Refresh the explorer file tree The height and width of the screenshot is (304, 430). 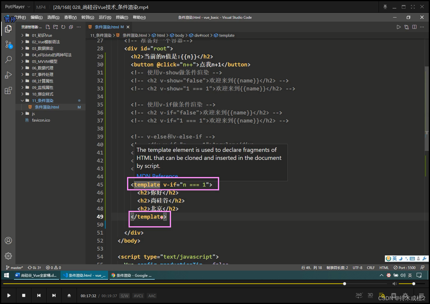coord(63,27)
